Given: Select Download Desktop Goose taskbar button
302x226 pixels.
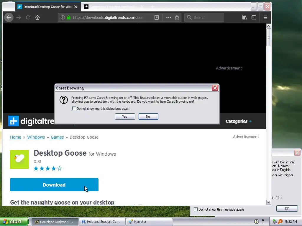Looking at the screenshot, I should point(55,222).
